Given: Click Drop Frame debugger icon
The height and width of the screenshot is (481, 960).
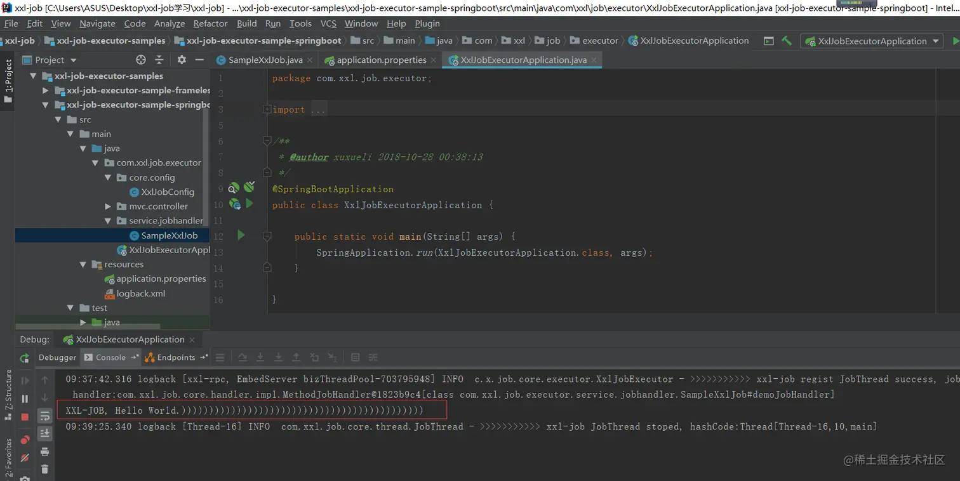Looking at the screenshot, I should coord(315,358).
